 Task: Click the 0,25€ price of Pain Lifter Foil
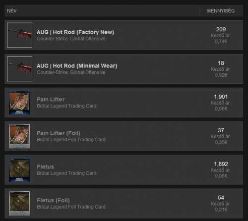click(221, 142)
